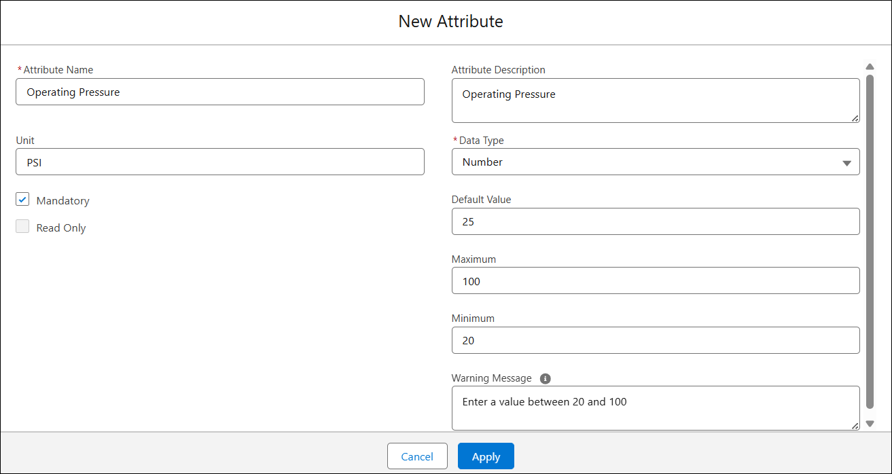892x474 pixels.
Task: Click the Warning Message info icon
Action: 546,378
